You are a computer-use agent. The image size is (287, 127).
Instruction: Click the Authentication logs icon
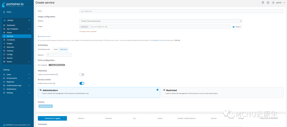pyautogui.click(x=4, y=85)
